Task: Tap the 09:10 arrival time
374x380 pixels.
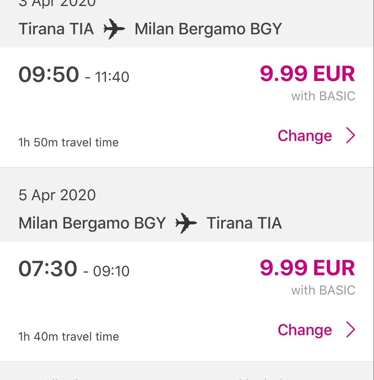Action: (x=111, y=271)
